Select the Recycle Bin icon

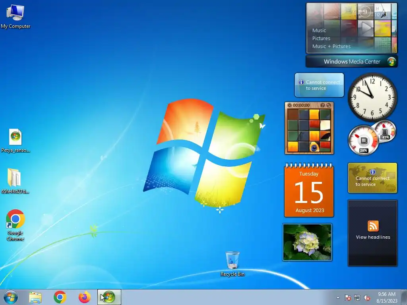[232, 264]
